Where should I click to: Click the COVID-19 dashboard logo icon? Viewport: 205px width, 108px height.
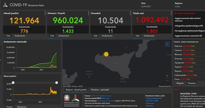[x=5, y=5]
